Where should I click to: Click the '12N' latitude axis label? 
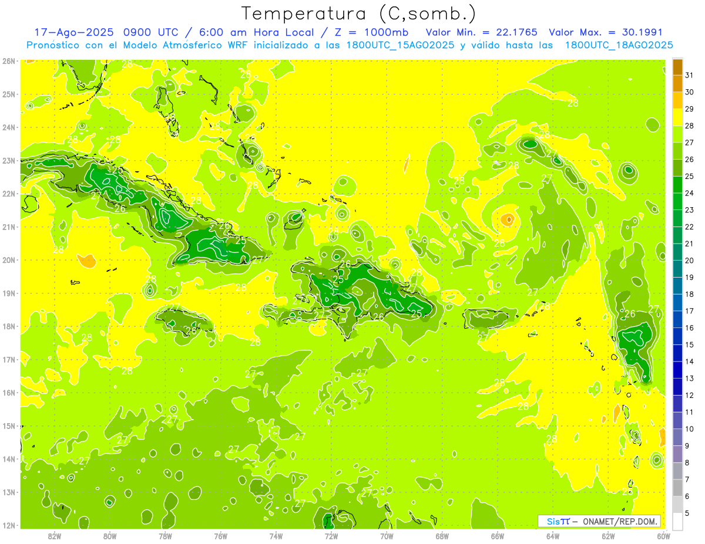(9, 525)
